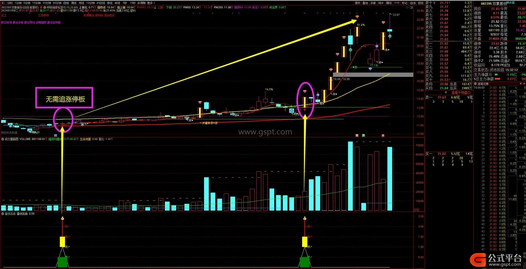
Task: Select the 45日线 period
Action: coord(101,3)
